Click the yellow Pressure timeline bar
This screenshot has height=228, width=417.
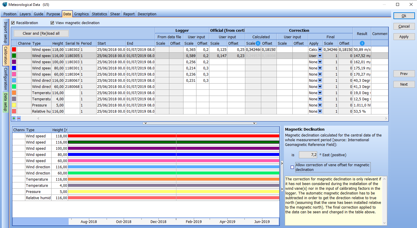(173, 192)
